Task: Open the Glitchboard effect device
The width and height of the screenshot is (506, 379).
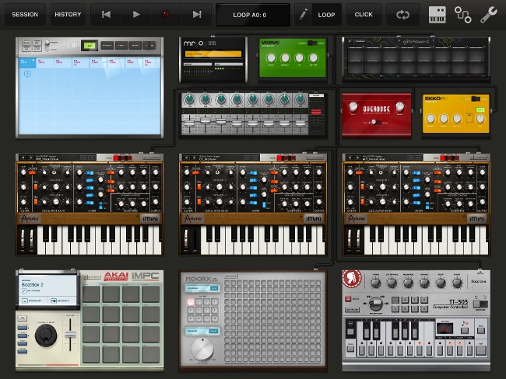Action: coord(416,58)
